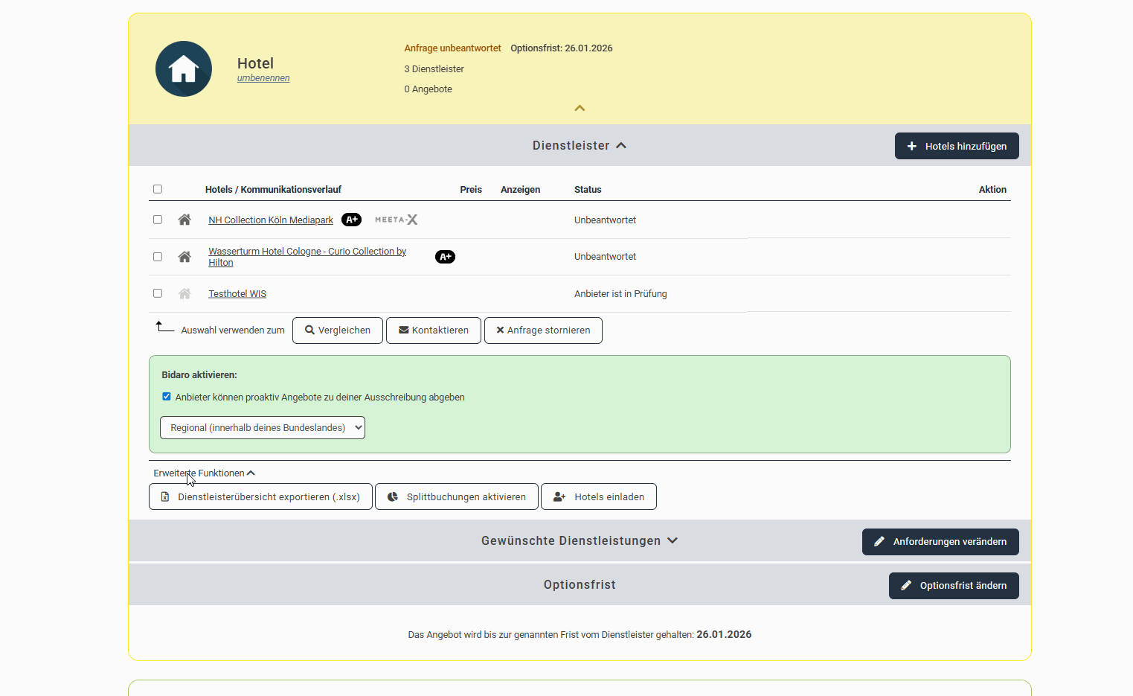Click the Optionsfrist section header
This screenshot has height=696, width=1133.
[x=579, y=585]
